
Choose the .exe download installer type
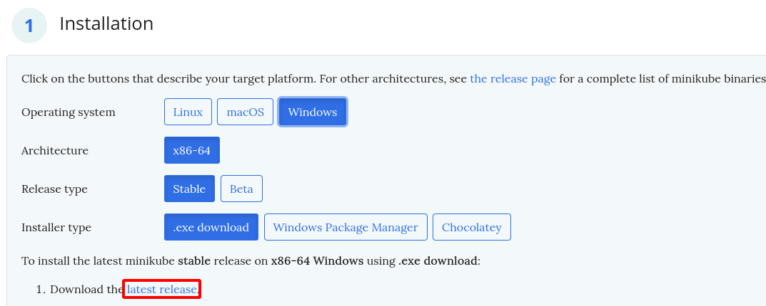[211, 227]
